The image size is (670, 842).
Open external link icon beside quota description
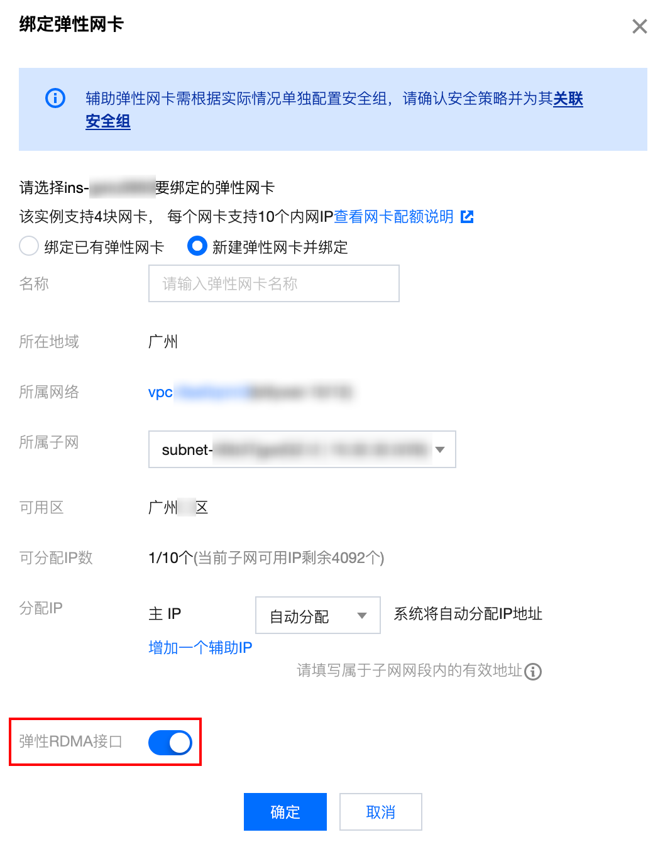pos(467,217)
